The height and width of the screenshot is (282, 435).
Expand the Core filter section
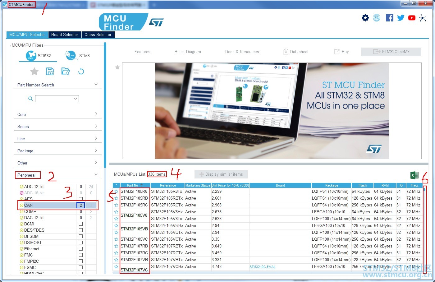pyautogui.click(x=96, y=114)
